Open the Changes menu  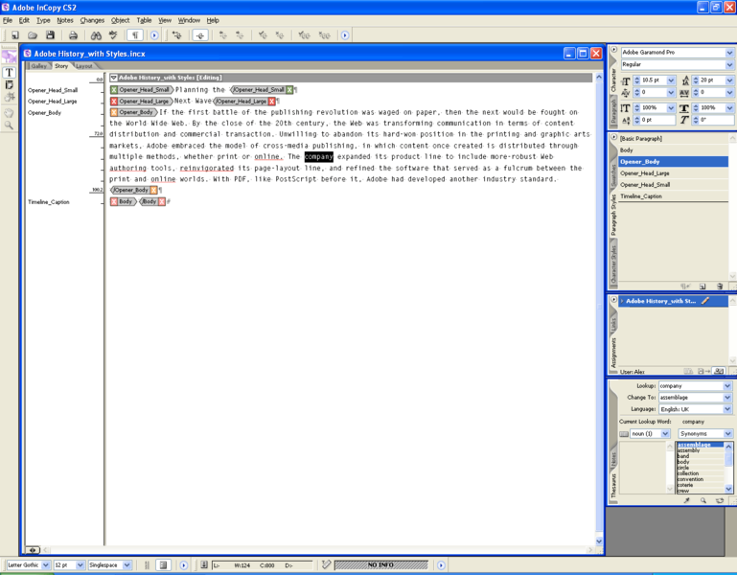pos(92,20)
